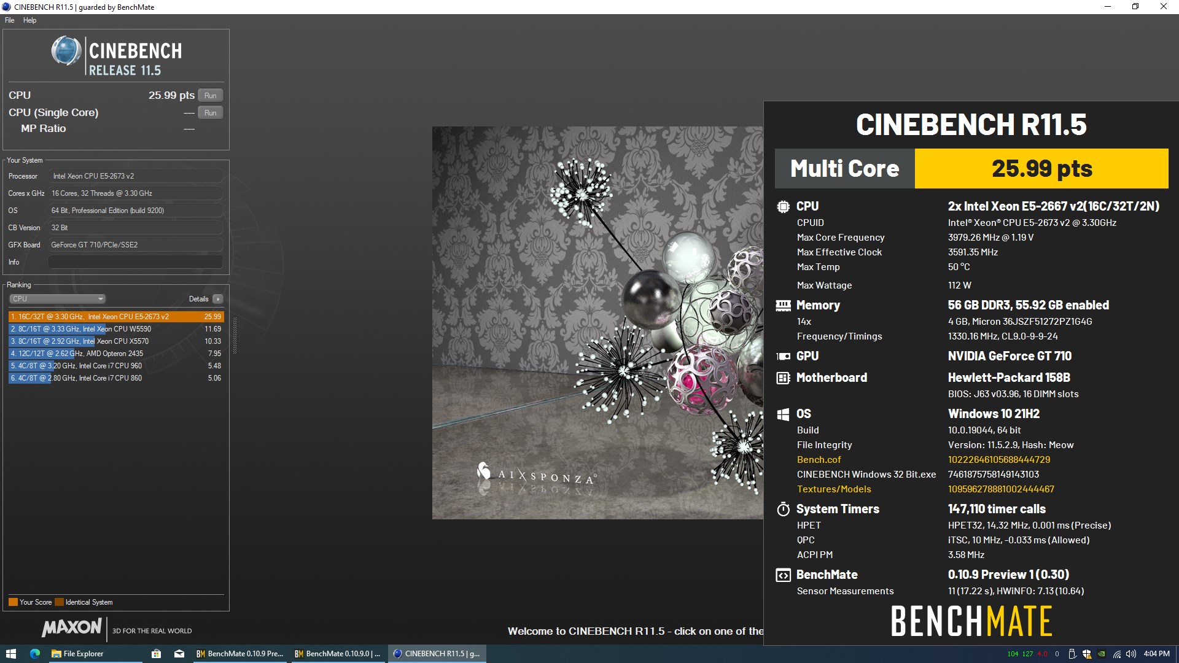Click the Info input field
1179x663 pixels.
click(x=135, y=262)
